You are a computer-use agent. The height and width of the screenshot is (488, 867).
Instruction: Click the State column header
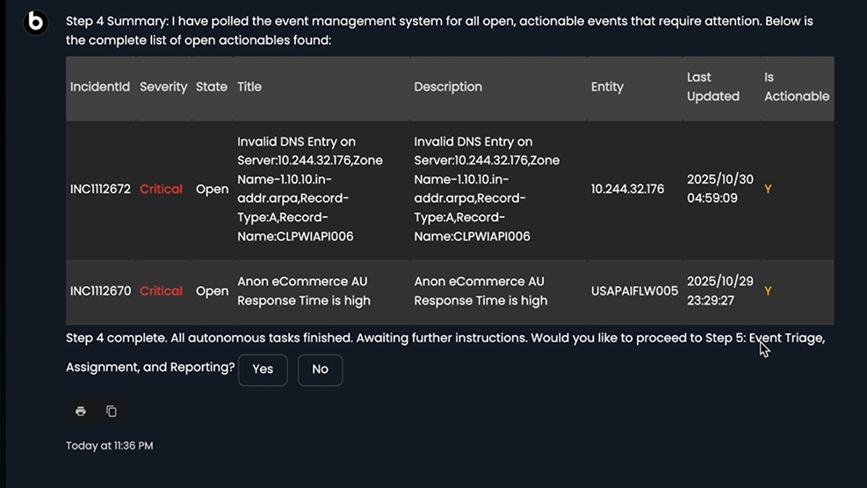click(212, 87)
